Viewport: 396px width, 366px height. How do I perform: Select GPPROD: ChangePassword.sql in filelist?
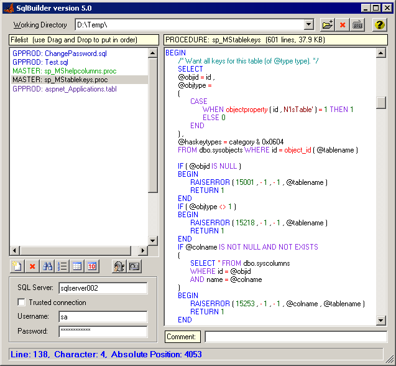pyautogui.click(x=60, y=54)
